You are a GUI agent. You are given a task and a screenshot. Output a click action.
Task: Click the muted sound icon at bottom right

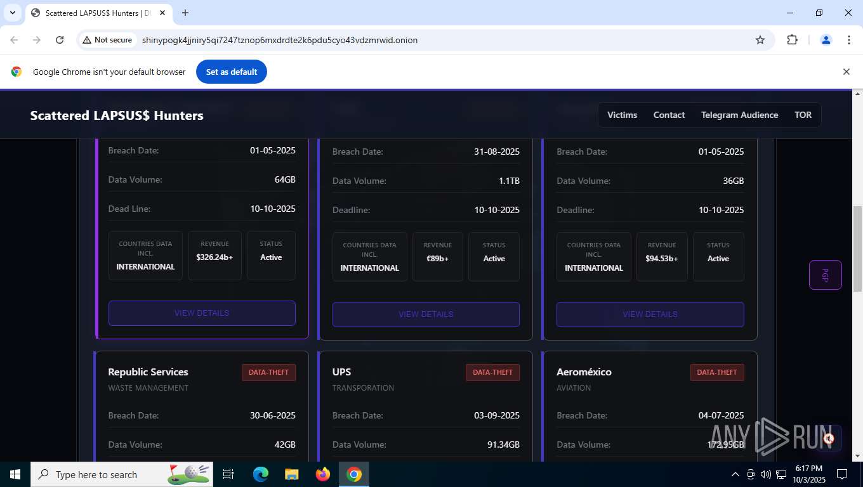[x=828, y=438]
